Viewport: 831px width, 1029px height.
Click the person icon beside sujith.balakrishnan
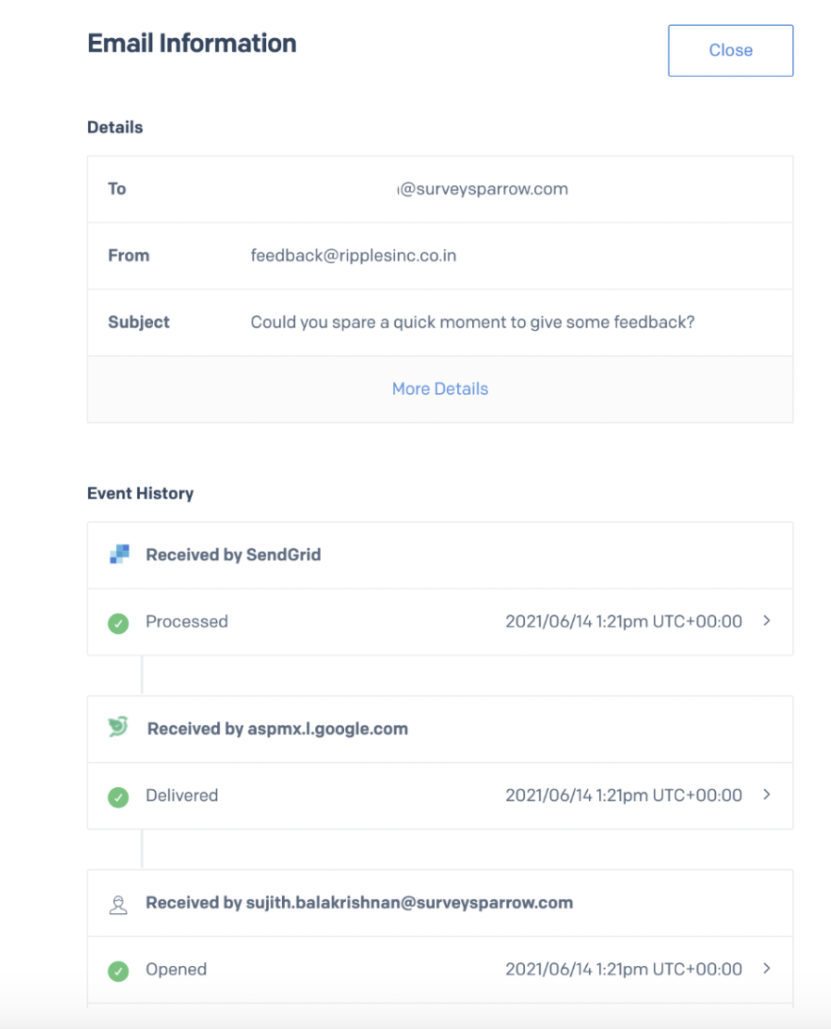point(118,903)
